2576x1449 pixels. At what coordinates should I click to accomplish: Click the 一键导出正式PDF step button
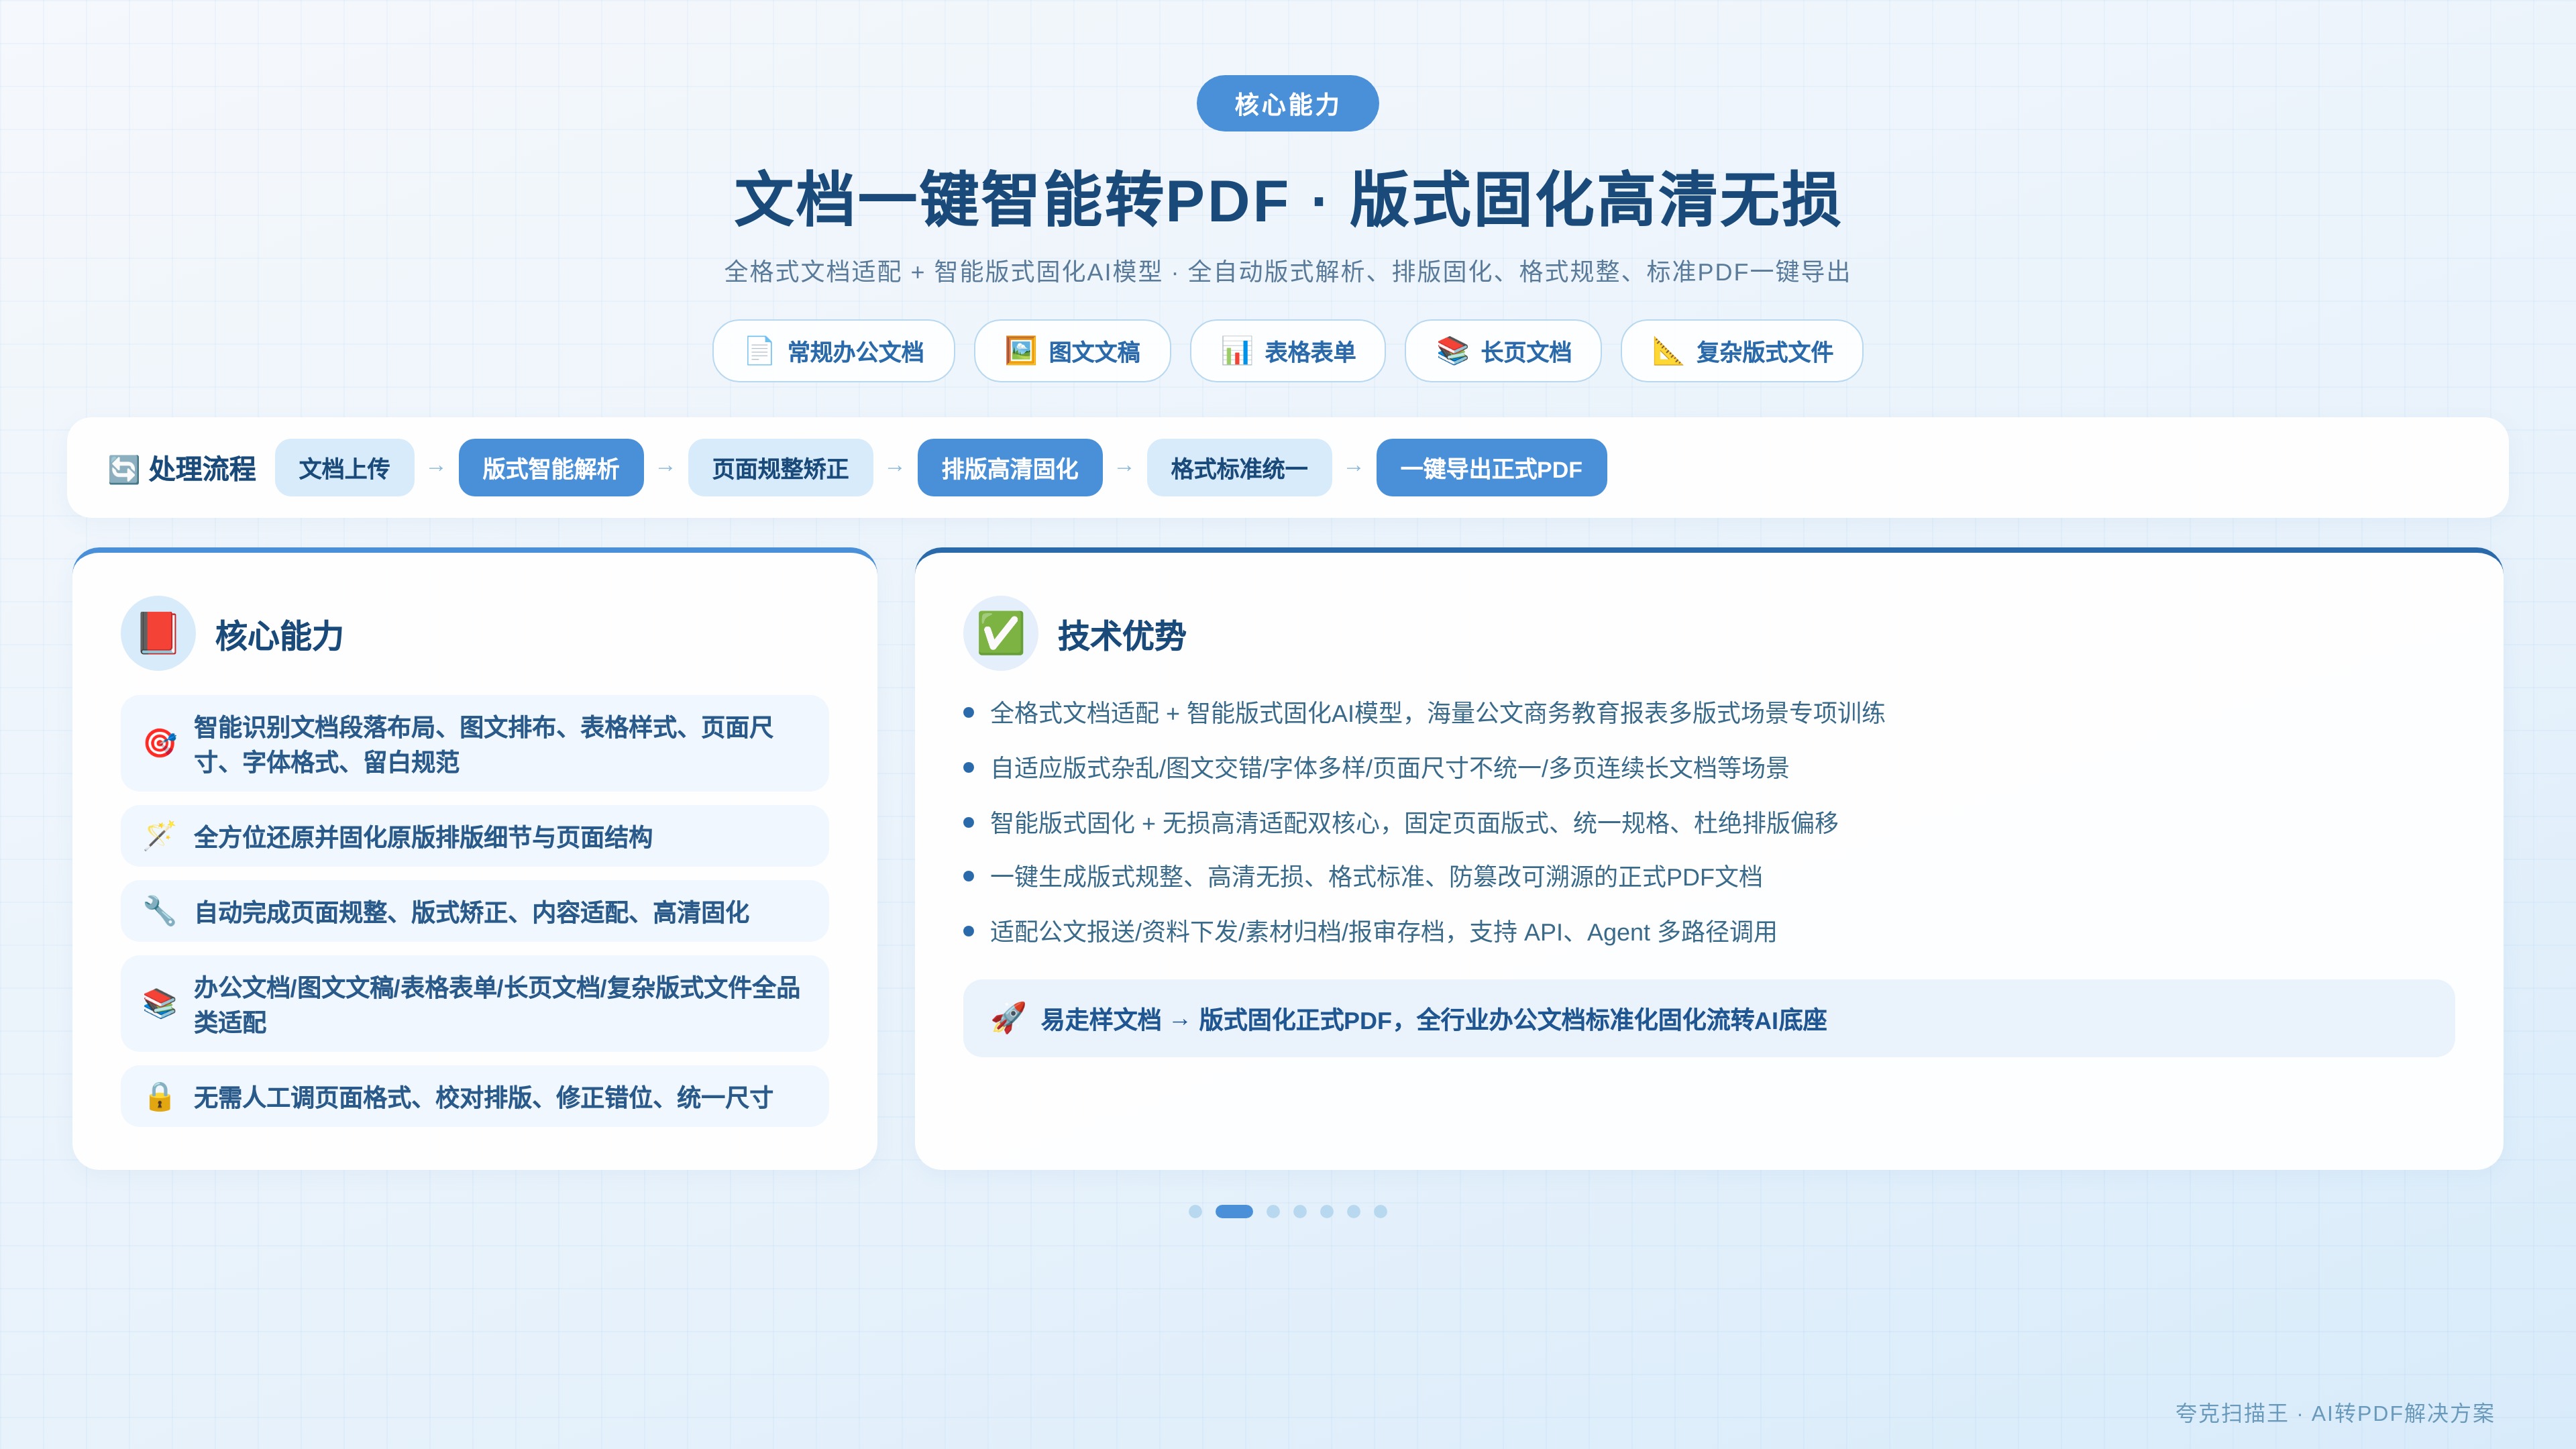tap(1491, 468)
